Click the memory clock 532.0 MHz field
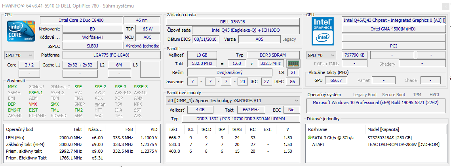The width and height of the screenshot is (451, 167). coord(202,63)
